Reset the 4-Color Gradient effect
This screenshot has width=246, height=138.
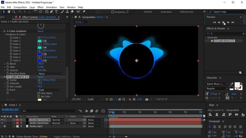(40, 31)
